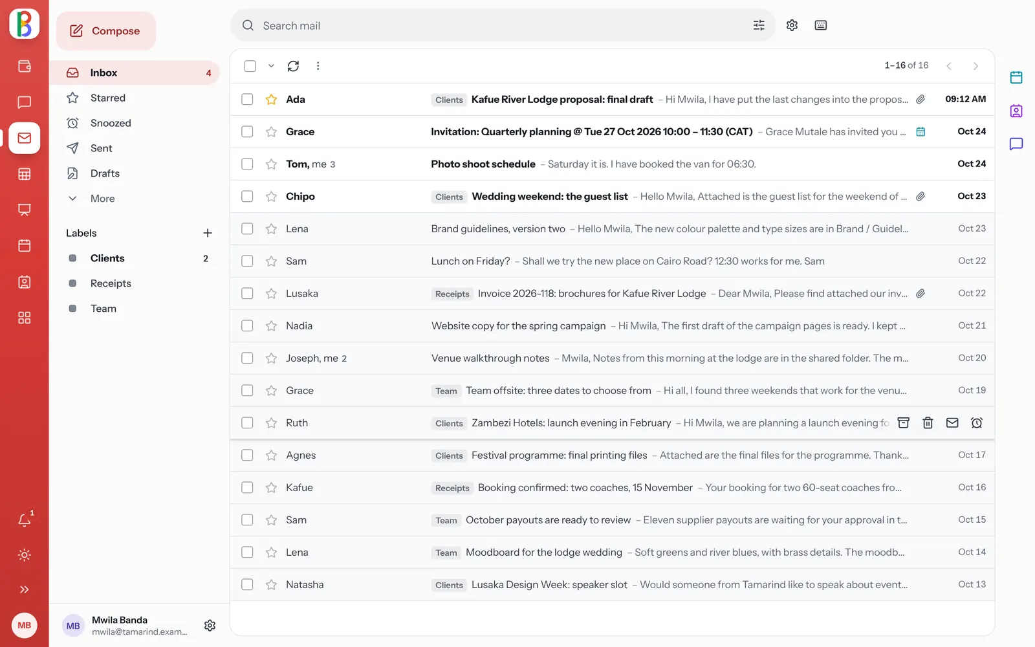The image size is (1035, 647).
Task: Open the Drafts folder
Action: coord(135,173)
